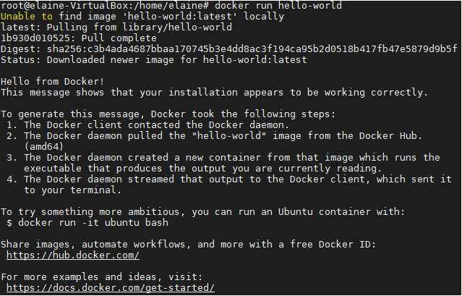Click the '1b930d010525: Pull complete' line

[x=79, y=38]
